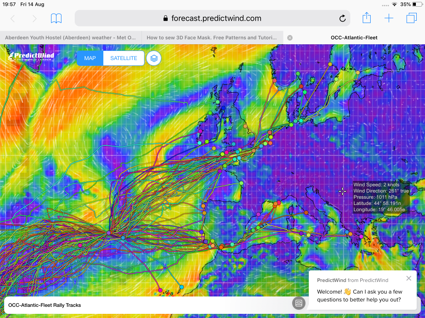The image size is (425, 318).
Task: Expand the OCC-Atlantic-Fleet Rally Tracks bar
Action: coord(145,305)
